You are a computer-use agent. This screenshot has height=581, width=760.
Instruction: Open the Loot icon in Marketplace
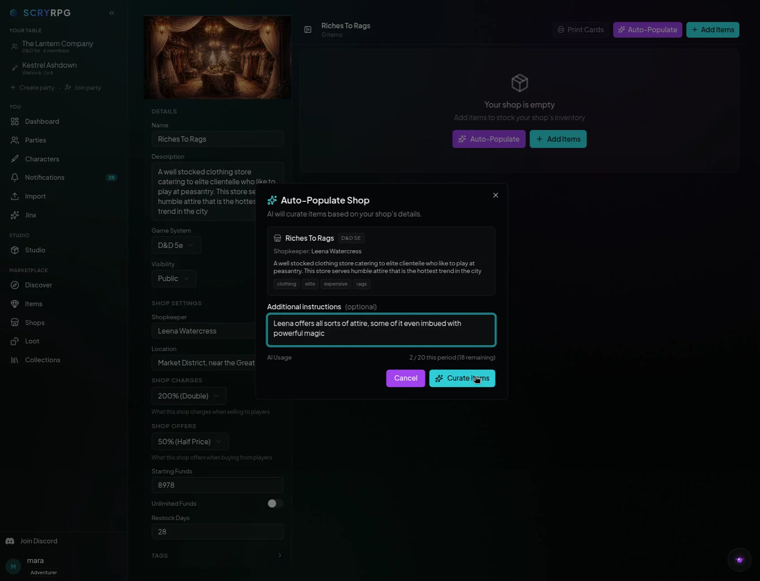tap(15, 341)
